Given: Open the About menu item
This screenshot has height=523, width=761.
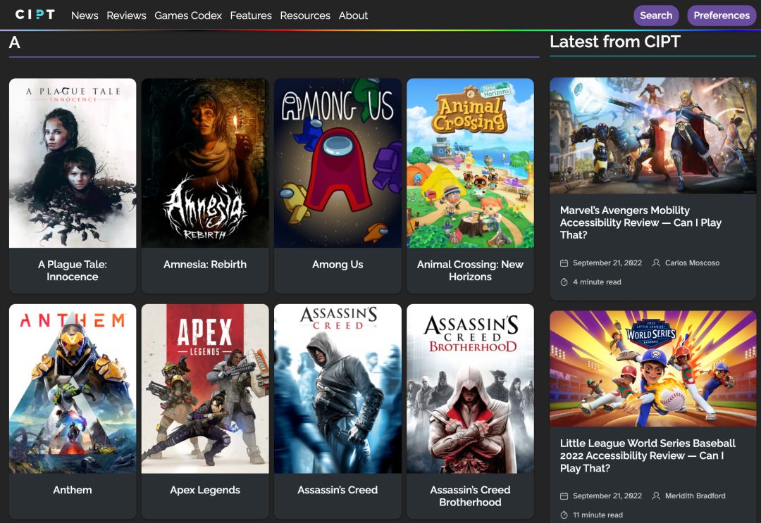Looking at the screenshot, I should tap(353, 15).
